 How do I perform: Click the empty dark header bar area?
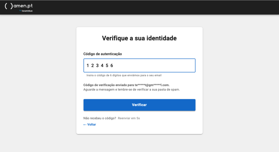pos(163,7)
